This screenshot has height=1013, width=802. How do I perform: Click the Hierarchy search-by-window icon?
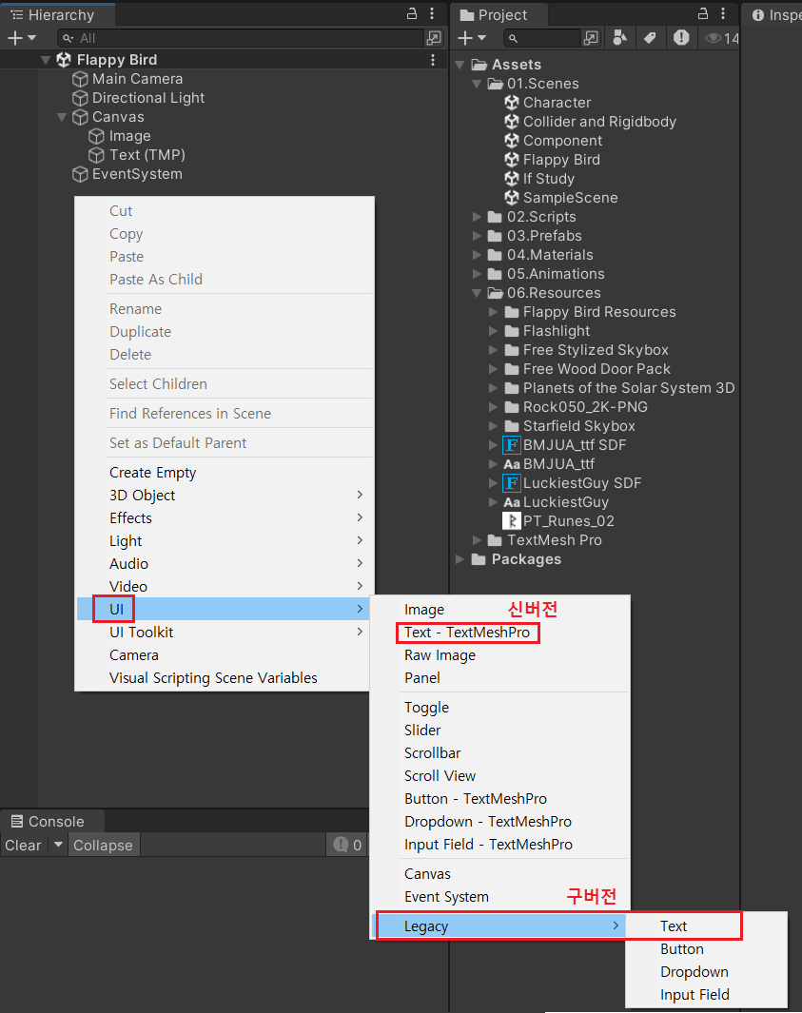point(434,38)
